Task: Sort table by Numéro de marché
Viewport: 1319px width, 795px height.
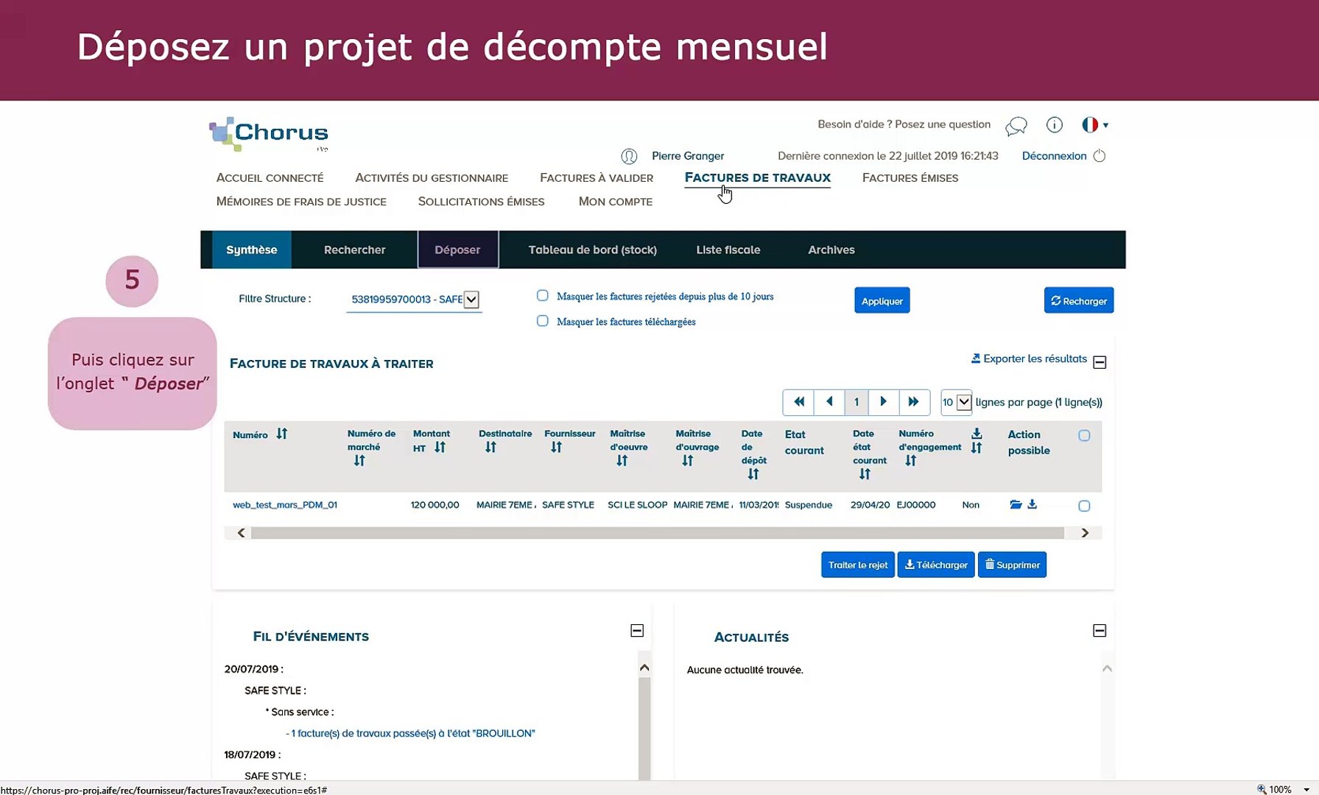Action: pyautogui.click(x=359, y=461)
